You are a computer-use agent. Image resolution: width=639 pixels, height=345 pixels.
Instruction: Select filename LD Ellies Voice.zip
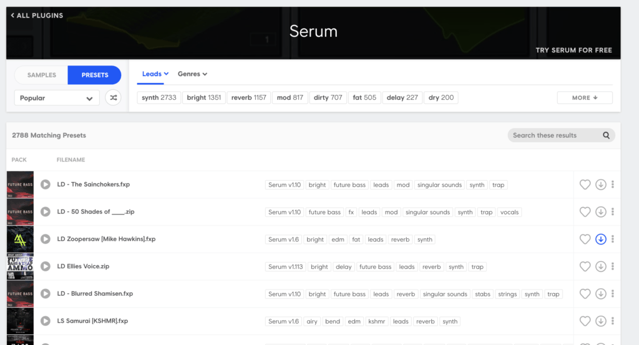pos(83,266)
